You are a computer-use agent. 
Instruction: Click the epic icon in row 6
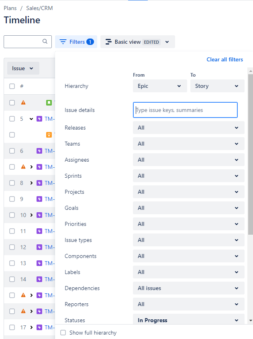(39, 151)
